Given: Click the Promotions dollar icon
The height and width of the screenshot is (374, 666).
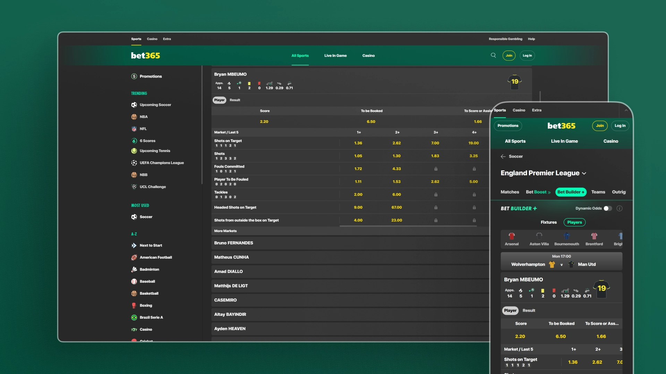Looking at the screenshot, I should pyautogui.click(x=134, y=76).
